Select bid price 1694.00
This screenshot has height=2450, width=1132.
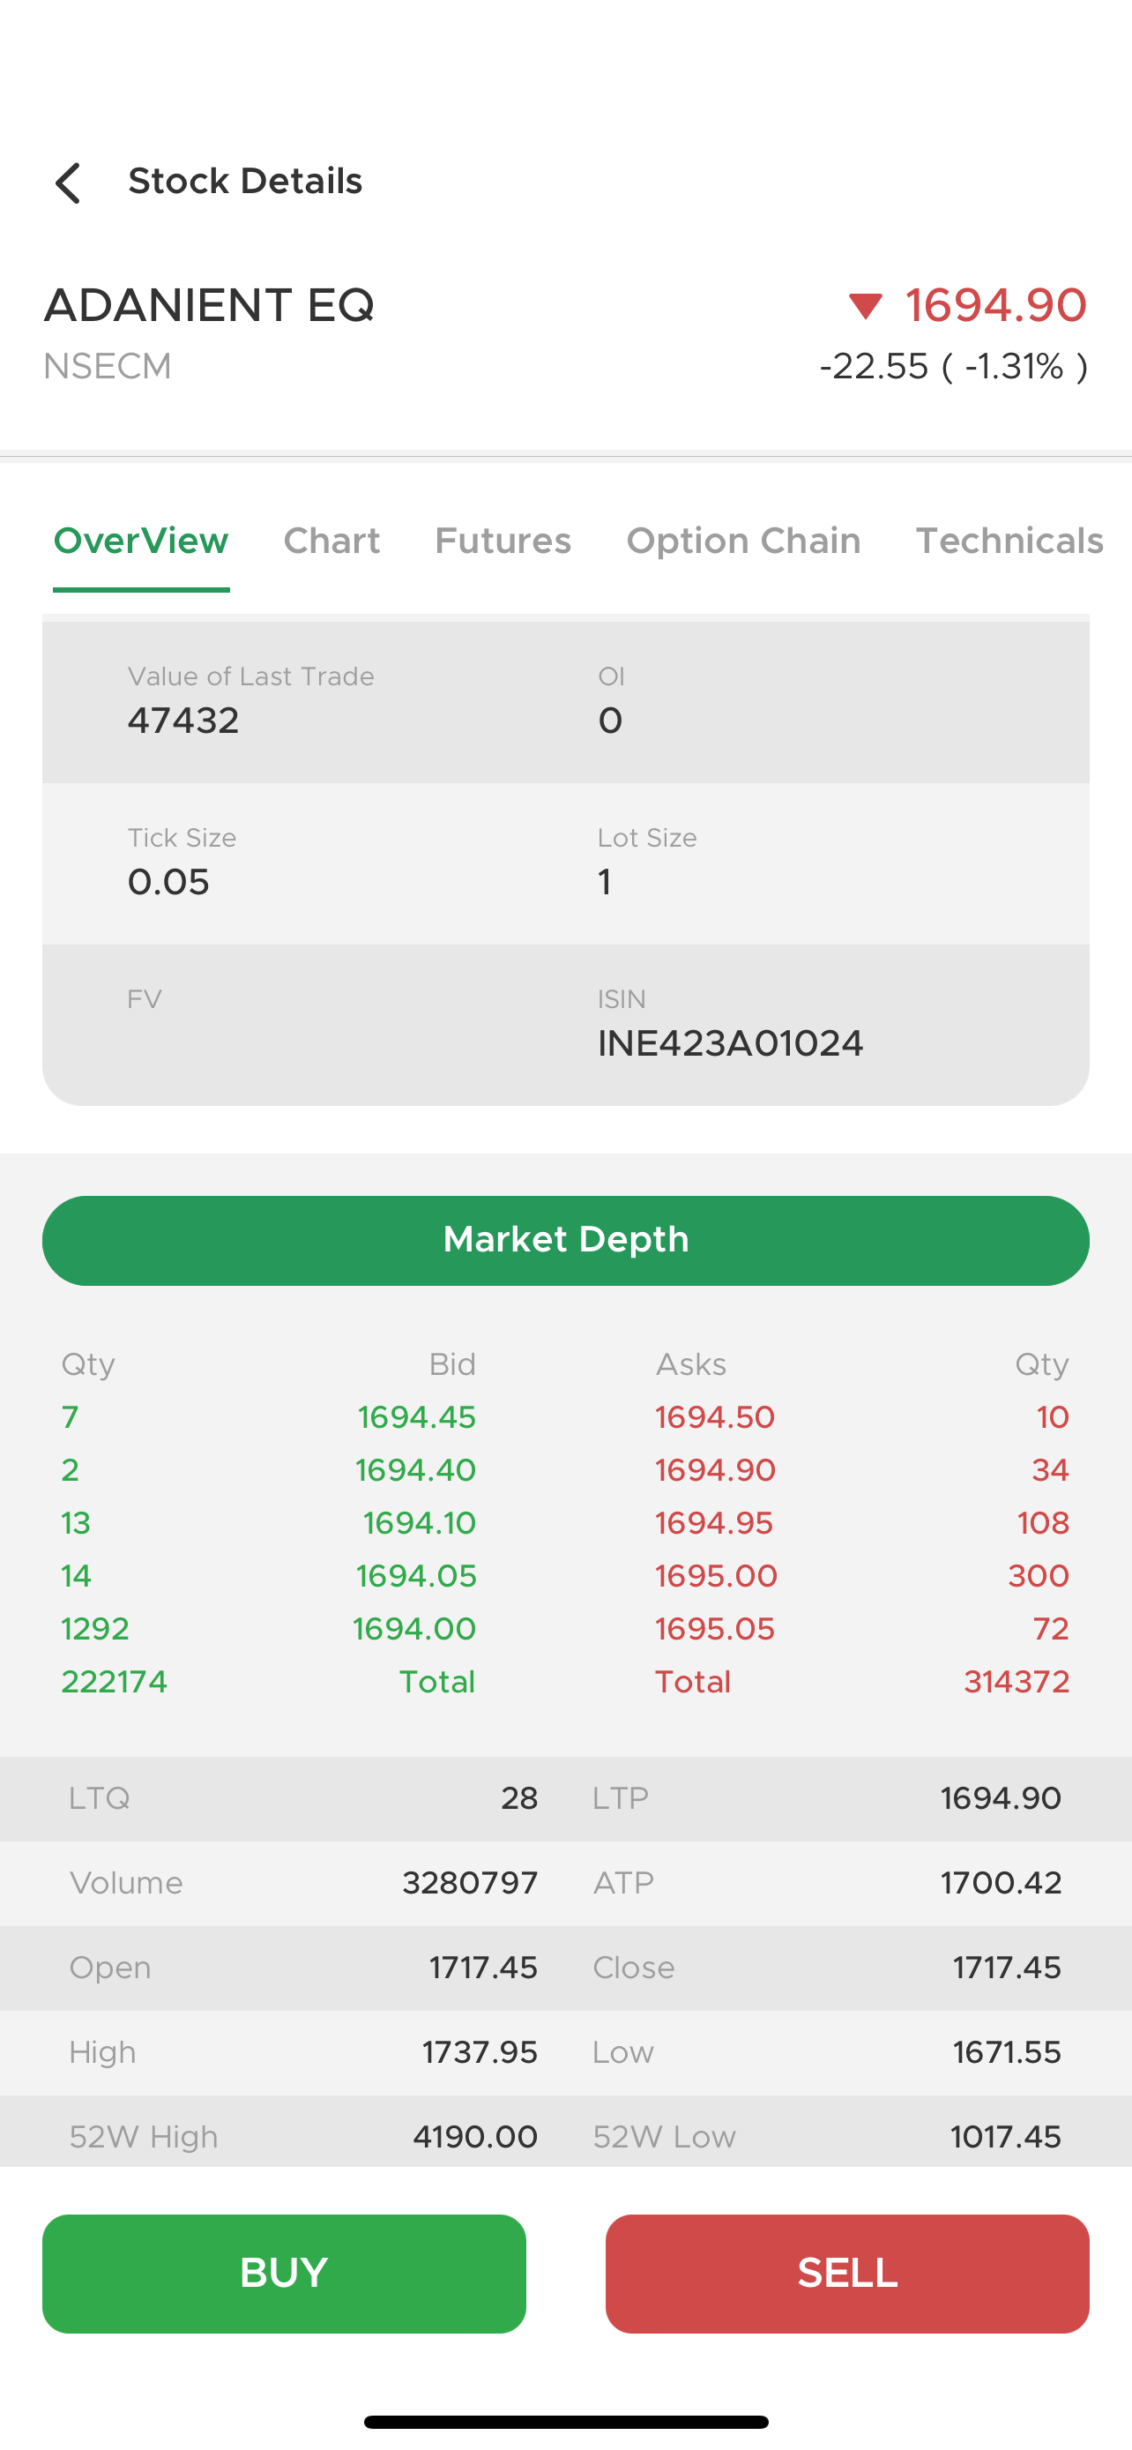[x=414, y=1629]
